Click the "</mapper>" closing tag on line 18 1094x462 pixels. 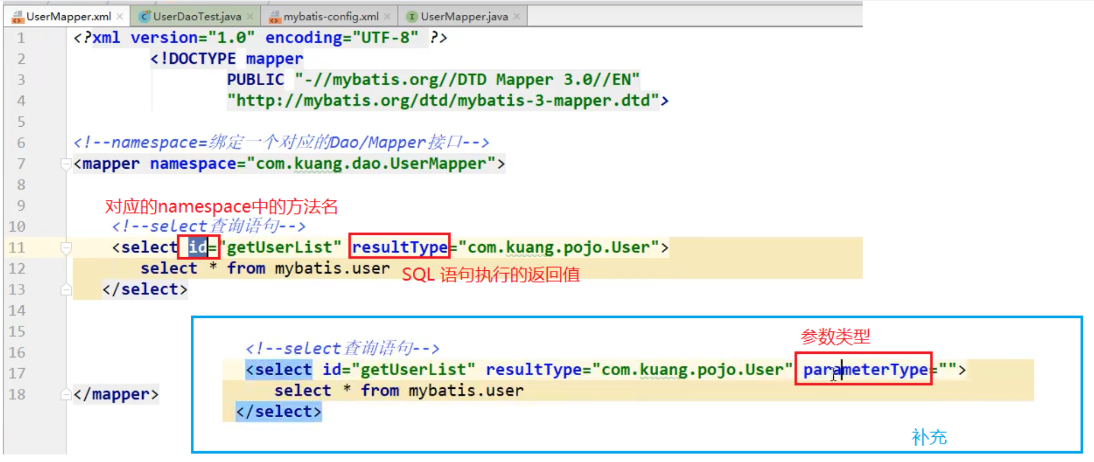click(116, 394)
